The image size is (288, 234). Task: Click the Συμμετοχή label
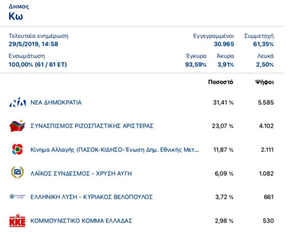259,36
